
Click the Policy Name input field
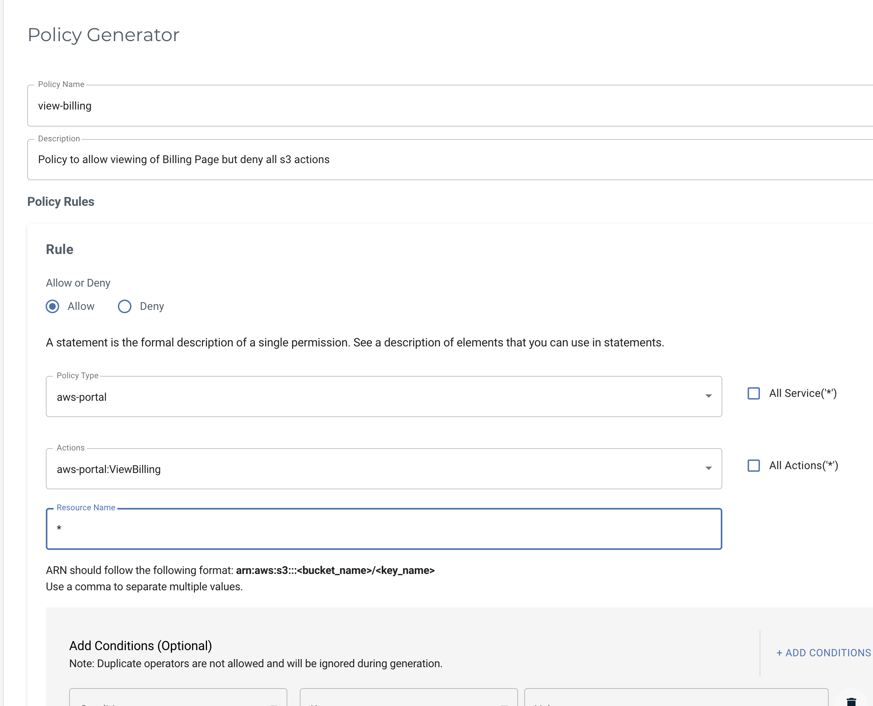(450, 106)
